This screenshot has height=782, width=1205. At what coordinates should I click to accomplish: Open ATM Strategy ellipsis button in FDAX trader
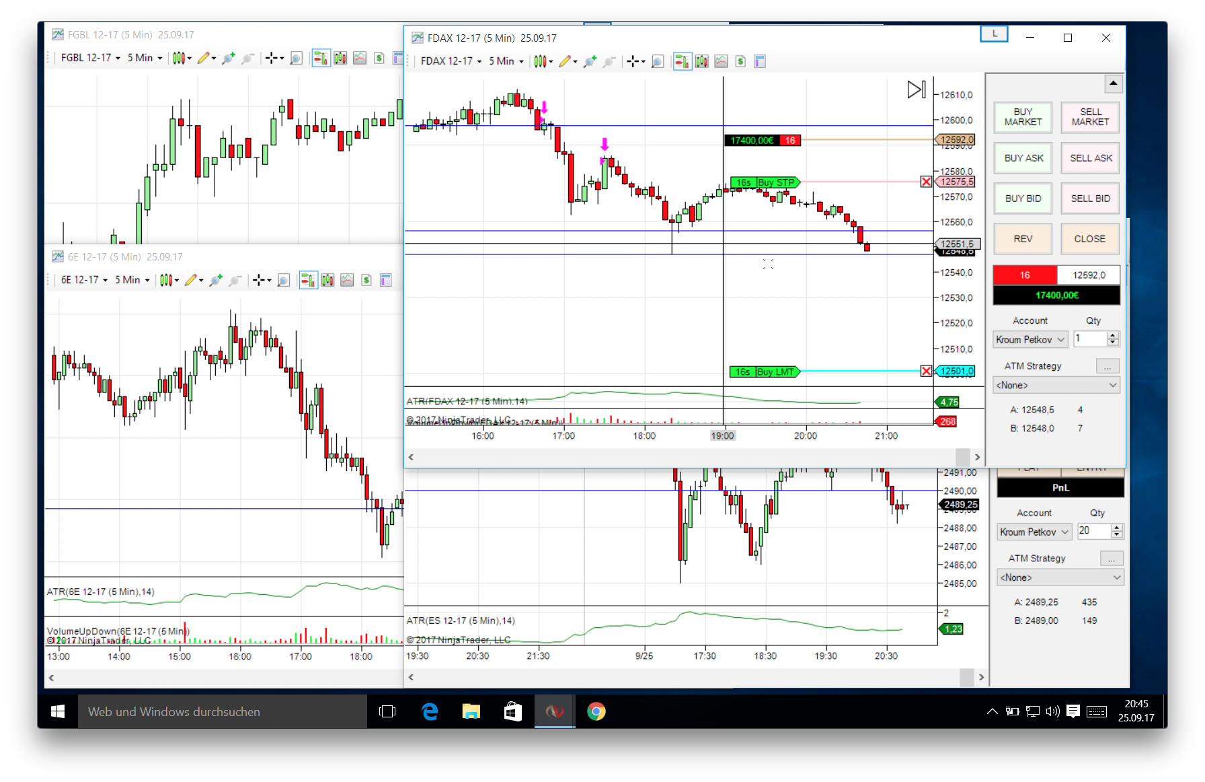point(1107,367)
